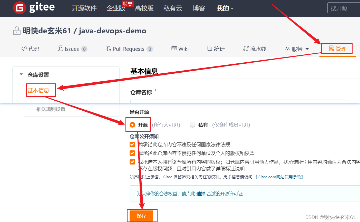
Task: Click 企业版 in the top navigation
Action: click(x=116, y=8)
